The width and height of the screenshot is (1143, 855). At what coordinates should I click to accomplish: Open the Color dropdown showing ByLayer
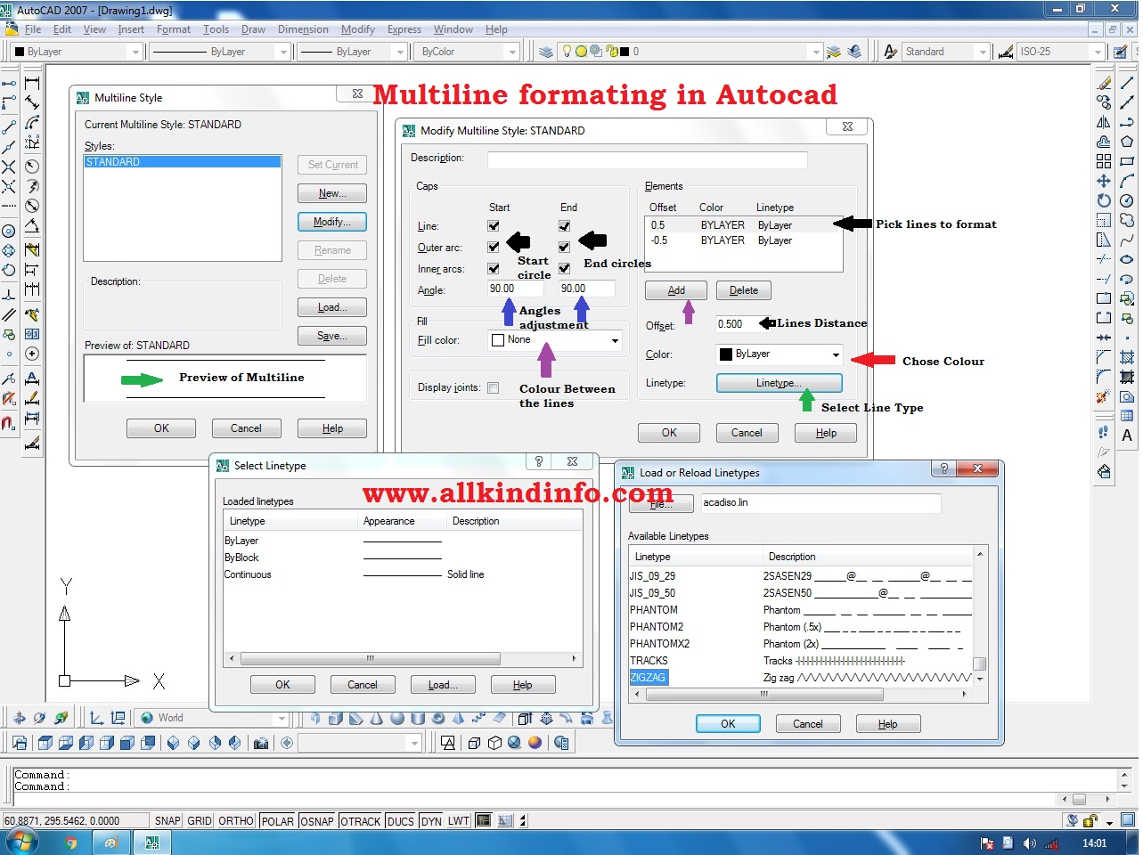836,354
